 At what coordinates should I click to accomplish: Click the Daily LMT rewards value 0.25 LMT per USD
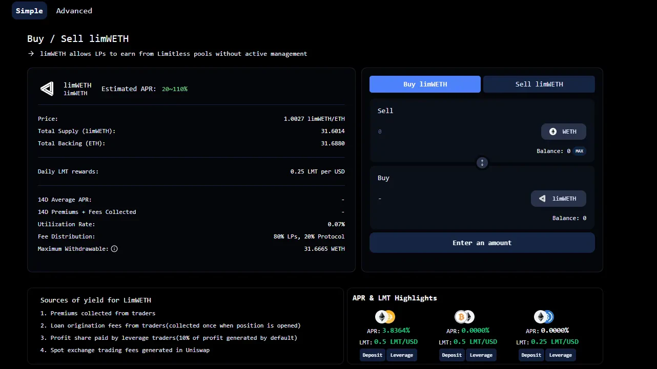pyautogui.click(x=318, y=171)
